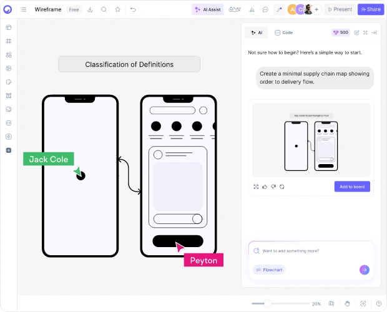Switch to the AI tab

click(257, 32)
